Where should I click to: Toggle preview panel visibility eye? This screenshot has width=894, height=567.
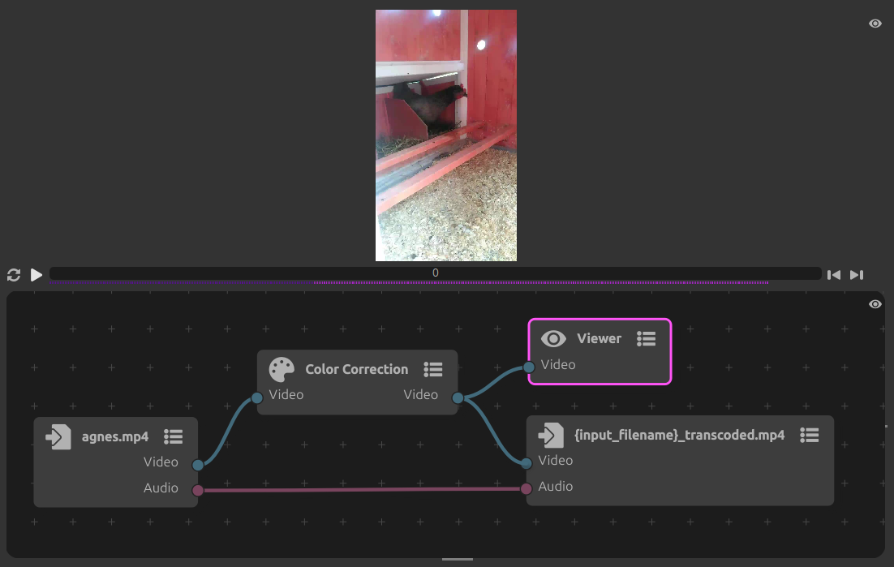pos(875,24)
